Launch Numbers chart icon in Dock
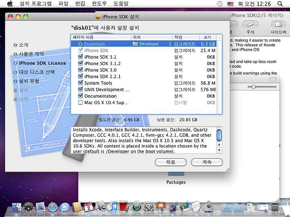The width and height of the screenshot is (290, 217). tap(185, 207)
